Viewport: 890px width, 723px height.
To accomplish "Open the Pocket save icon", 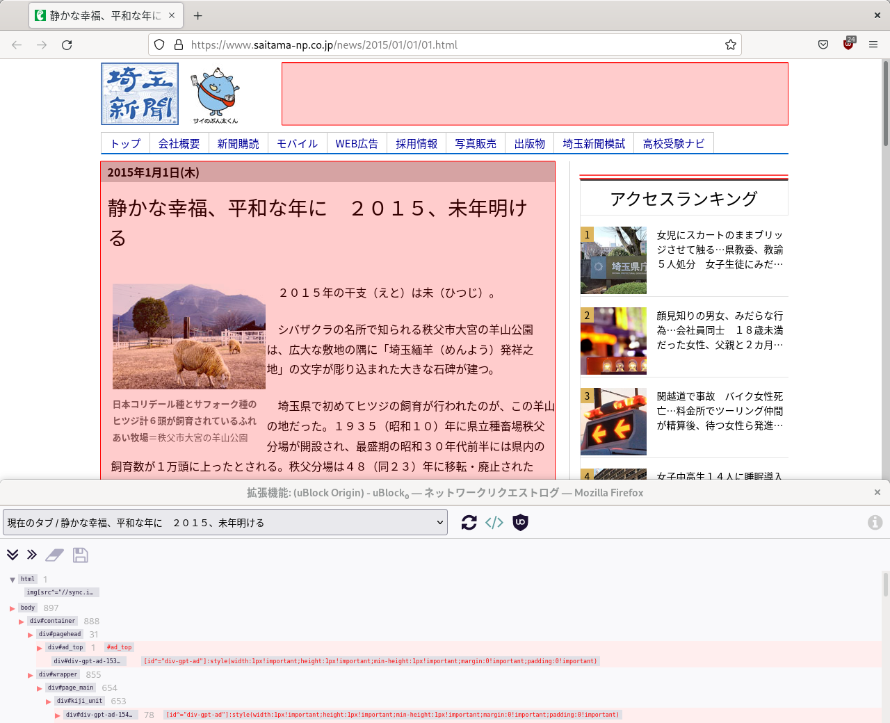I will 823,44.
